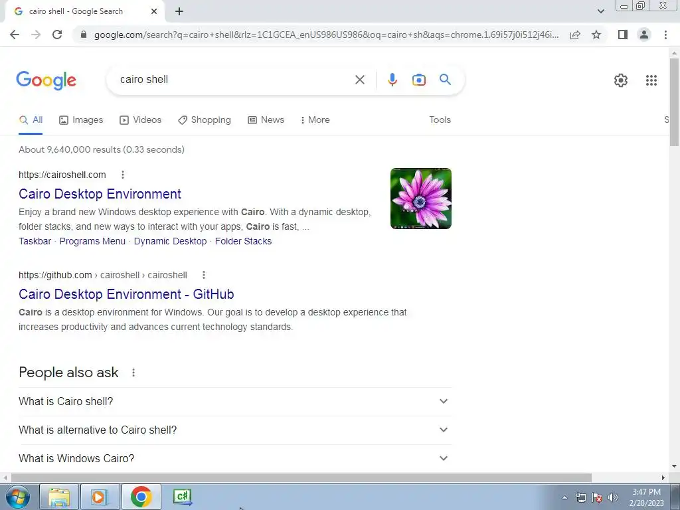Expand 'What is Windows Cairo?' question

(x=235, y=458)
